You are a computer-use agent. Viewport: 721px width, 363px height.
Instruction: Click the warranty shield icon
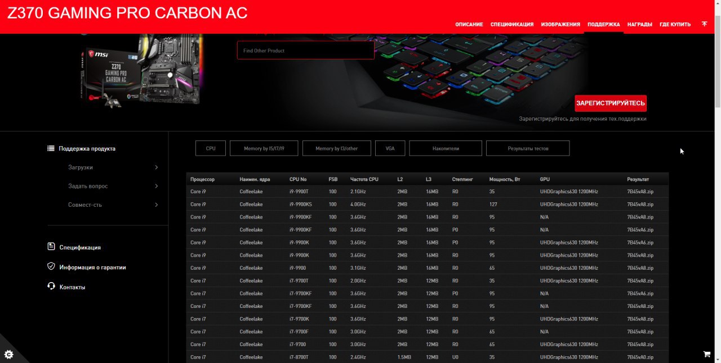51,266
